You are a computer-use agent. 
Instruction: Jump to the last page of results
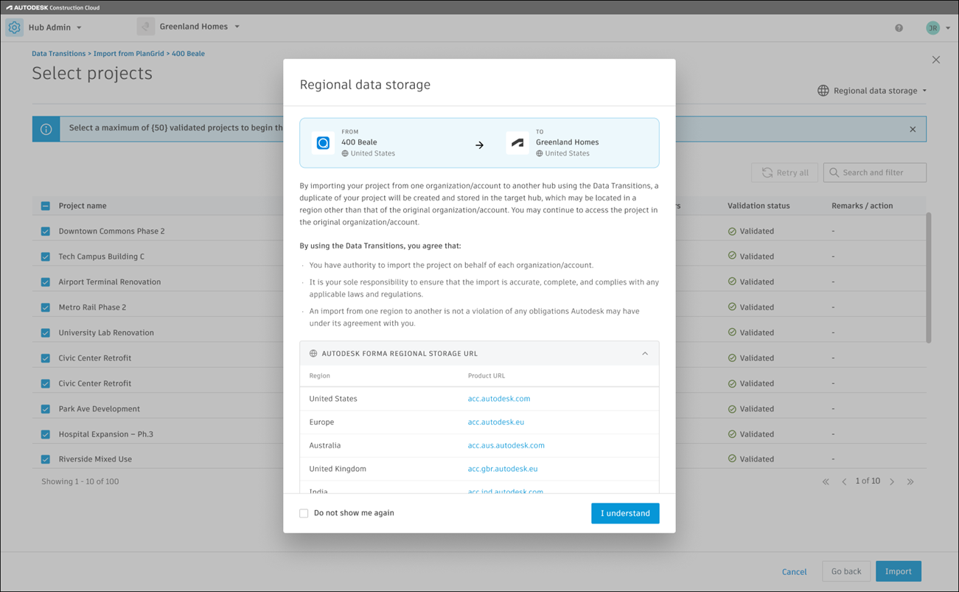point(910,481)
